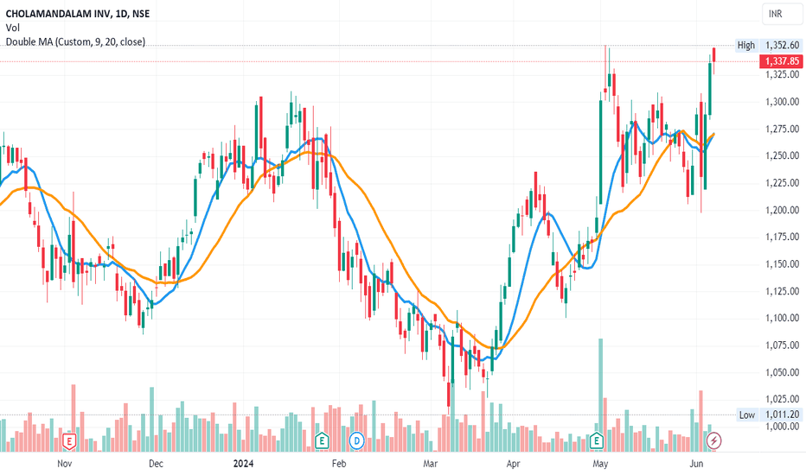This screenshot has width=806, height=475.
Task: Select the Double MA indicator legend
Action: point(75,41)
